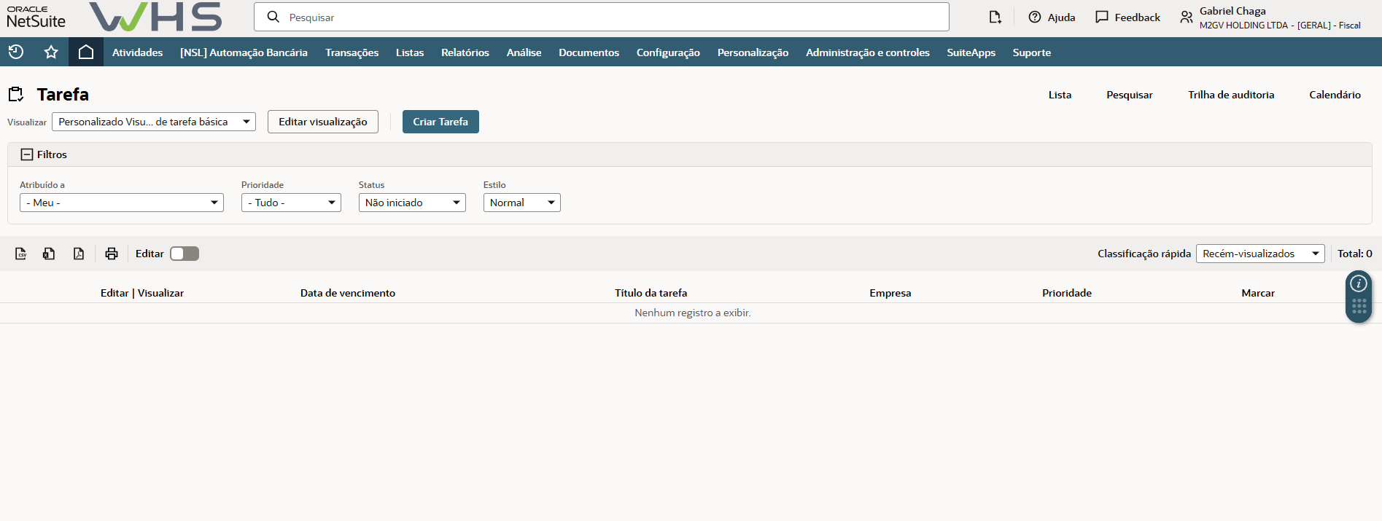
Task: Collapse the Filtros section
Action: click(x=27, y=154)
